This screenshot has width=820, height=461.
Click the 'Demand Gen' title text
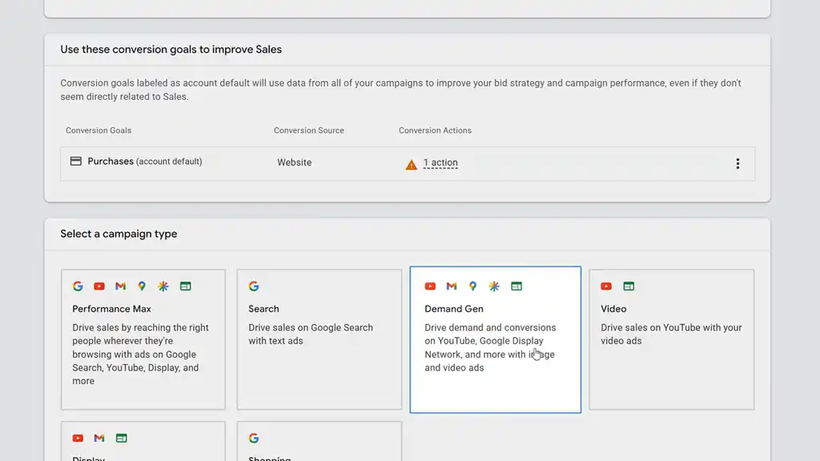point(454,309)
